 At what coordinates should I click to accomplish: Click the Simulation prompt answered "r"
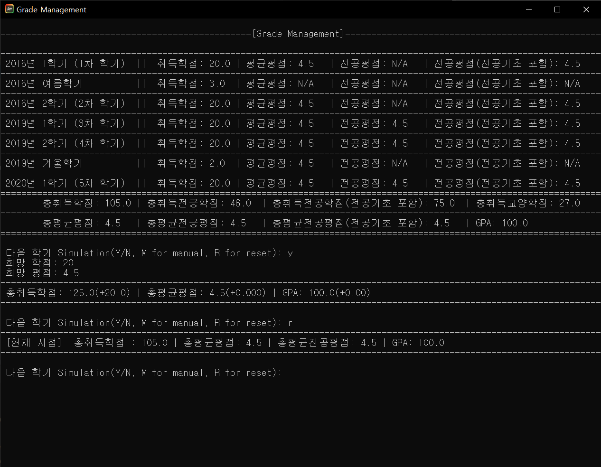click(x=149, y=323)
